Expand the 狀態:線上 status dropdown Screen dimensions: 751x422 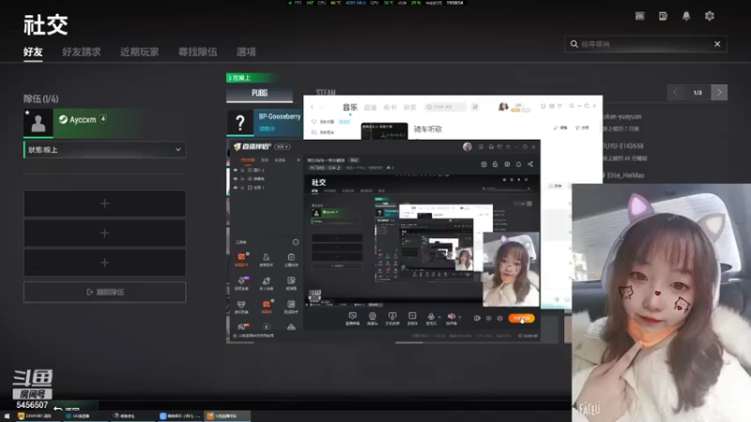105,150
